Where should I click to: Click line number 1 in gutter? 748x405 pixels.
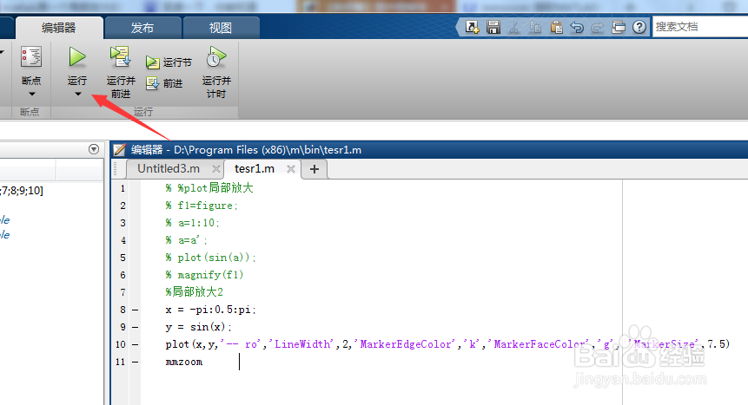coord(122,189)
